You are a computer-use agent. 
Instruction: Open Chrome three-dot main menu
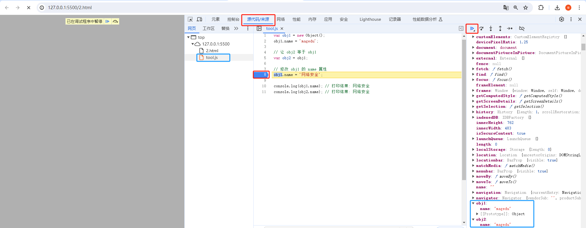(x=579, y=8)
